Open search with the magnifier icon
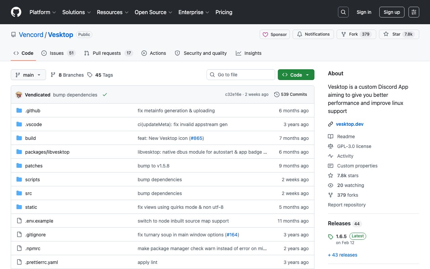The height and width of the screenshot is (269, 430). click(x=343, y=12)
